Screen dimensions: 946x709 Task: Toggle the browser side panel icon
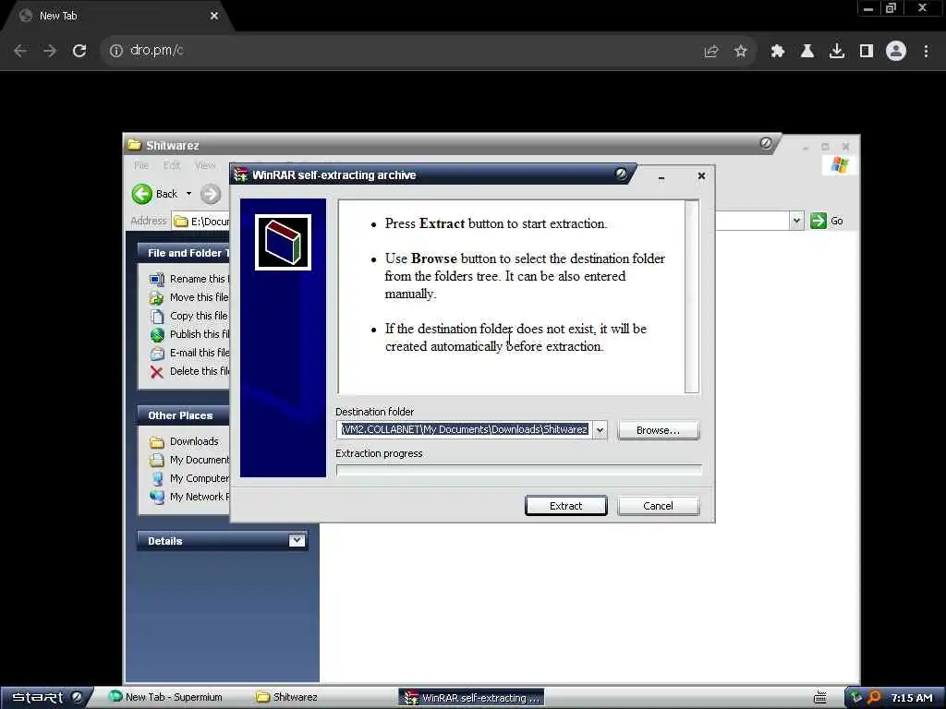pos(867,52)
